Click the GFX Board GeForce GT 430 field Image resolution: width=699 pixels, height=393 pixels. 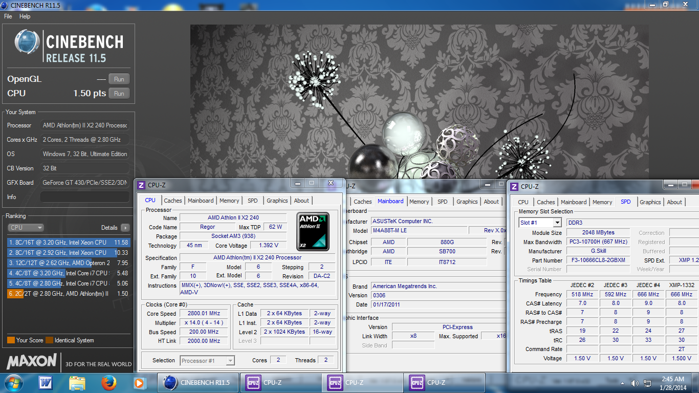tap(85, 183)
